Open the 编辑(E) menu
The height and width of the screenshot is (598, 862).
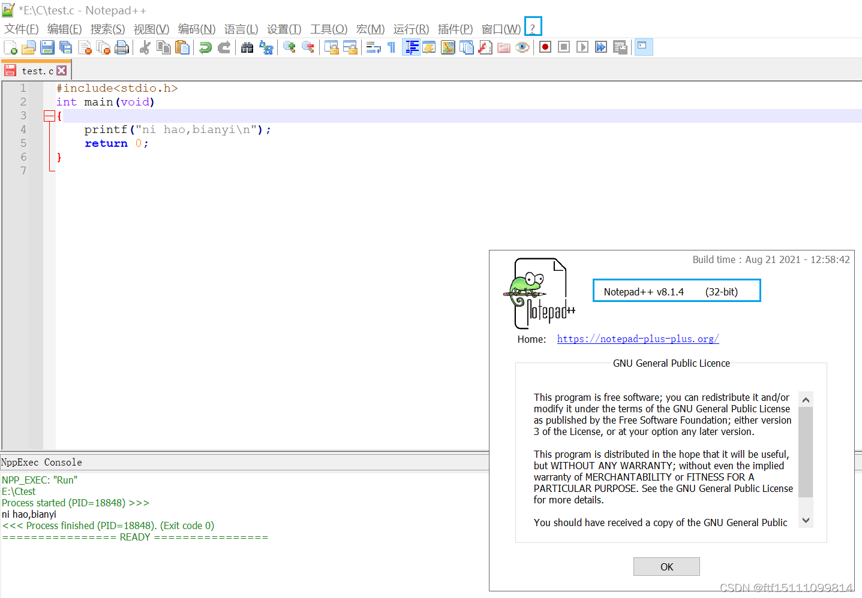click(64, 29)
